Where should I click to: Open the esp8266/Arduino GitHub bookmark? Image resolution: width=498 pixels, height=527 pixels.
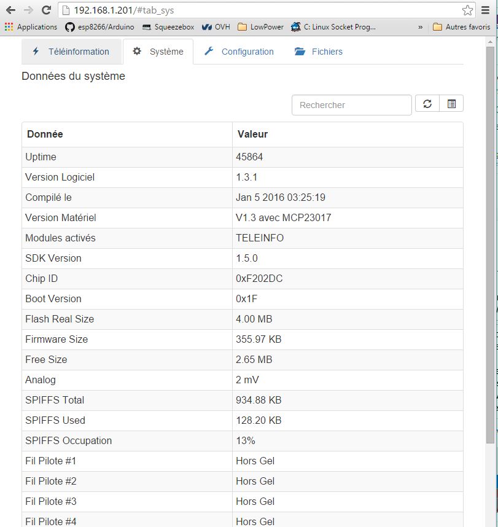click(x=99, y=27)
